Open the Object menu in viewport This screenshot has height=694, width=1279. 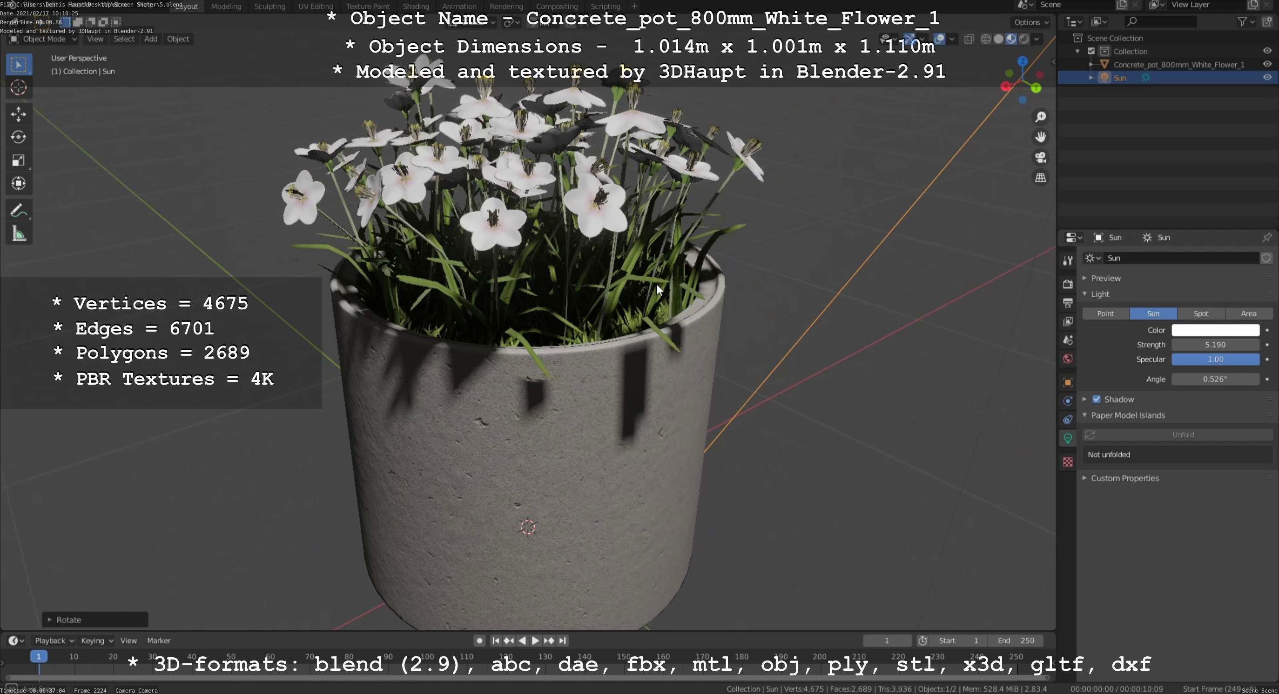(x=178, y=39)
